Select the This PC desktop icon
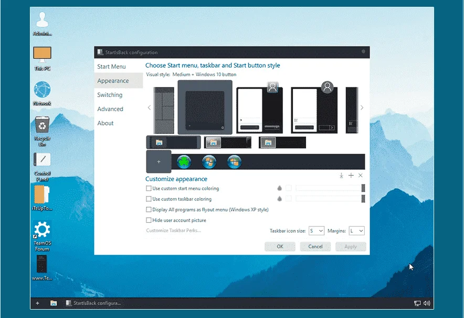The image size is (464, 318). pyautogui.click(x=42, y=59)
